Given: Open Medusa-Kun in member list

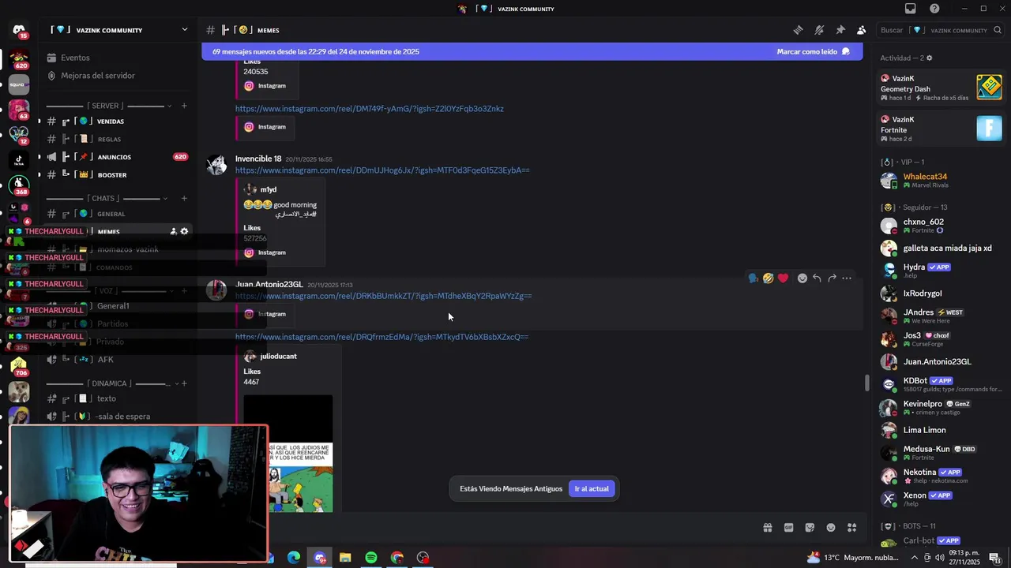Looking at the screenshot, I should coord(940,453).
